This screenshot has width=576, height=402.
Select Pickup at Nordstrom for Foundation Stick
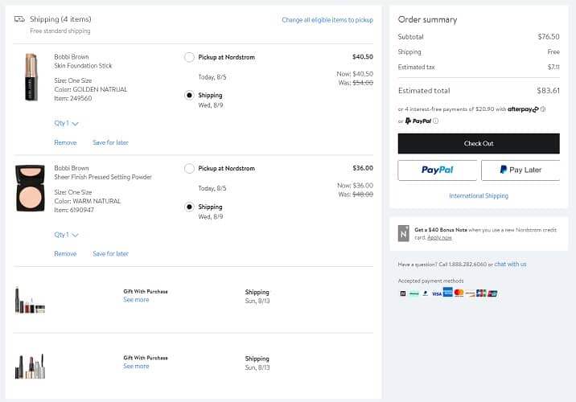click(x=189, y=57)
